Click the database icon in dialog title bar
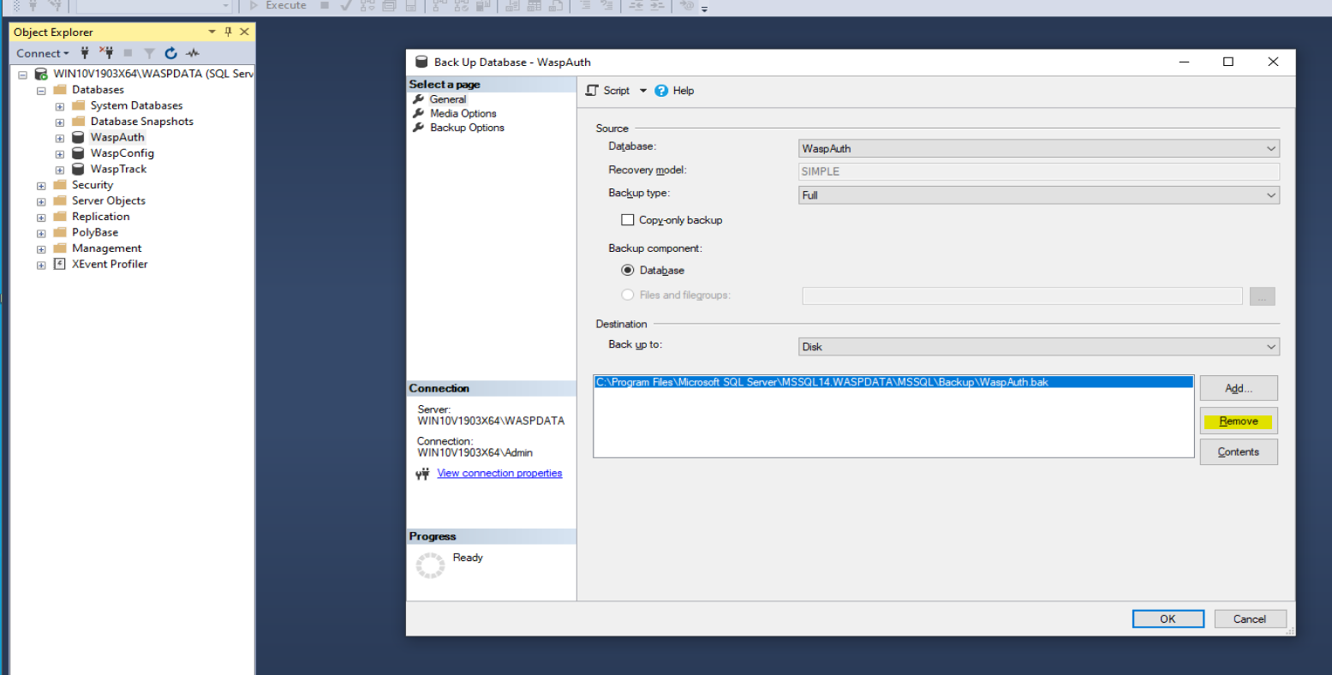This screenshot has width=1332, height=675. [421, 62]
